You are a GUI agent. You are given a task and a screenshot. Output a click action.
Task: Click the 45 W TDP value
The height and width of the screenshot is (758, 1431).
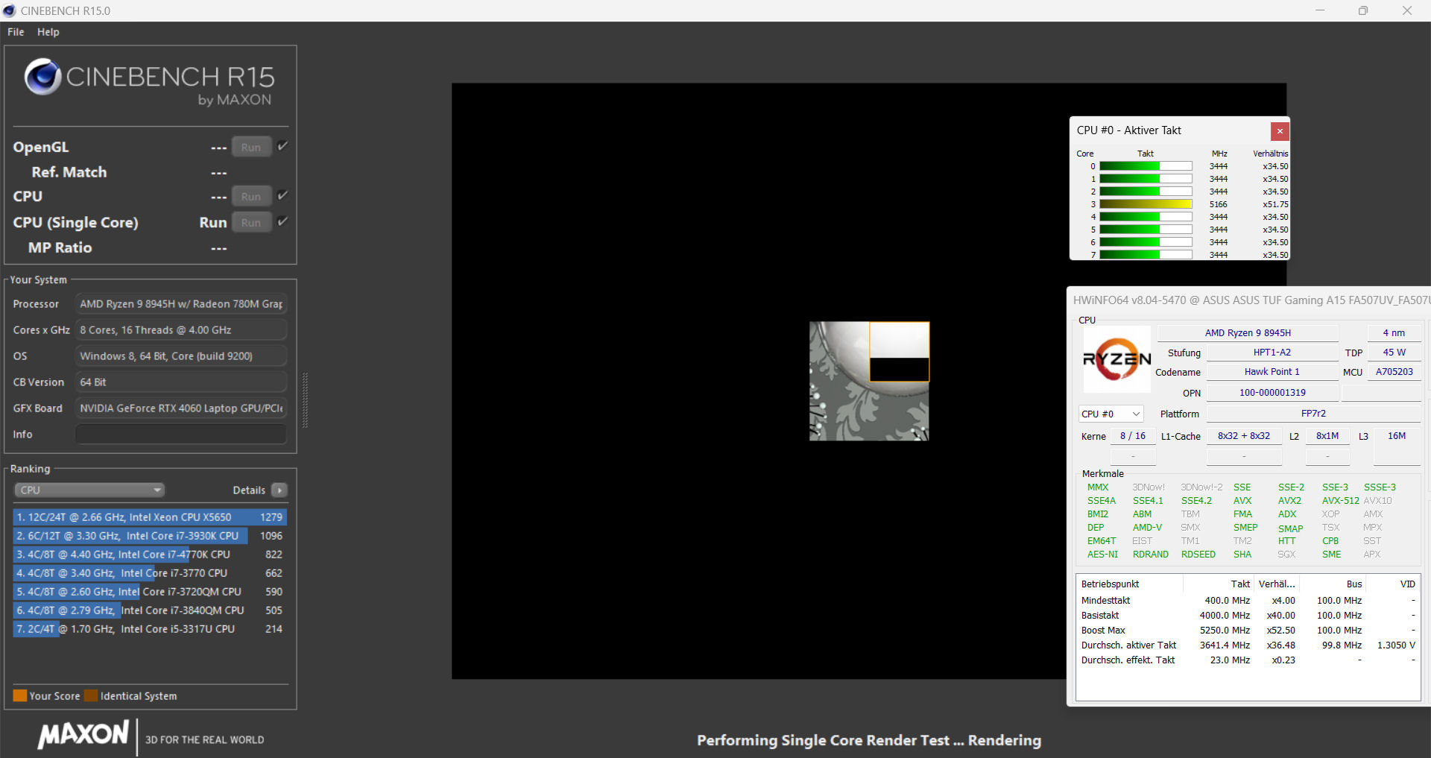click(x=1394, y=353)
